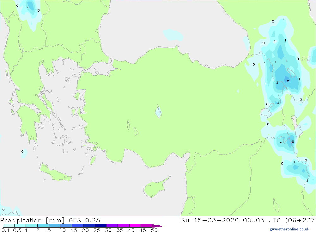Click the legend label '50'
Screen dimensions: 316x232
pyautogui.click(x=155, y=230)
